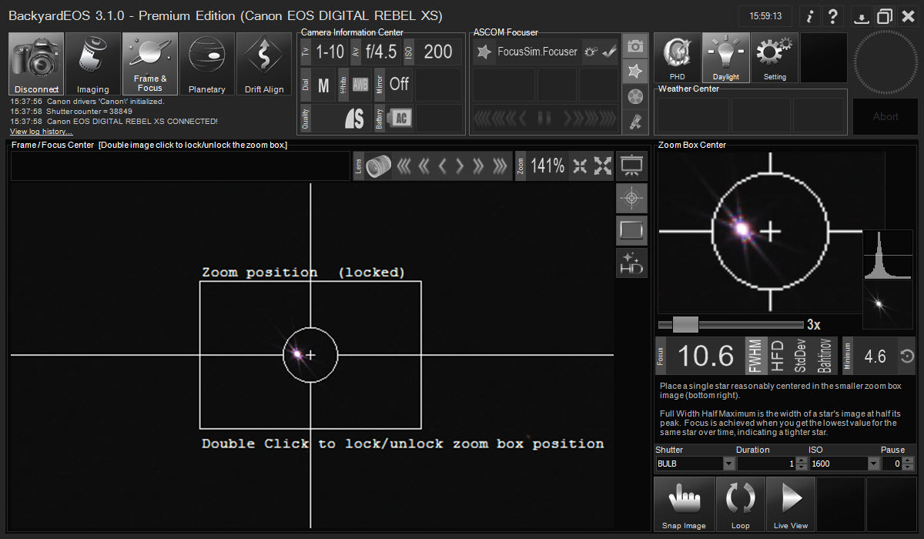The height and width of the screenshot is (539, 924).
Task: Select the Frame & Focus mode
Action: click(150, 64)
